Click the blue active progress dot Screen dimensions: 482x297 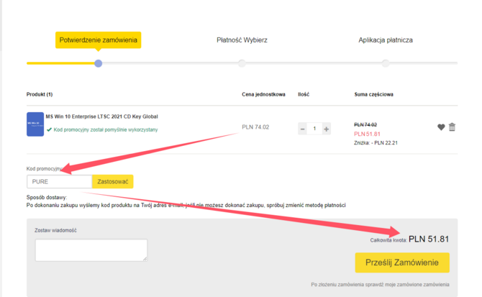99,63
